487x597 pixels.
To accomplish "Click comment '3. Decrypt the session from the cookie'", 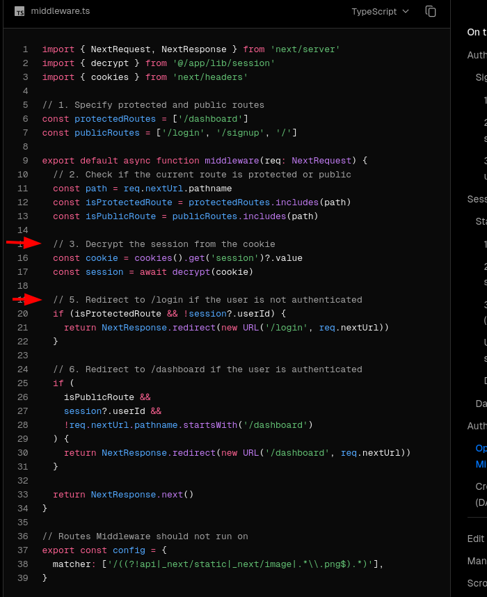I will (164, 244).
